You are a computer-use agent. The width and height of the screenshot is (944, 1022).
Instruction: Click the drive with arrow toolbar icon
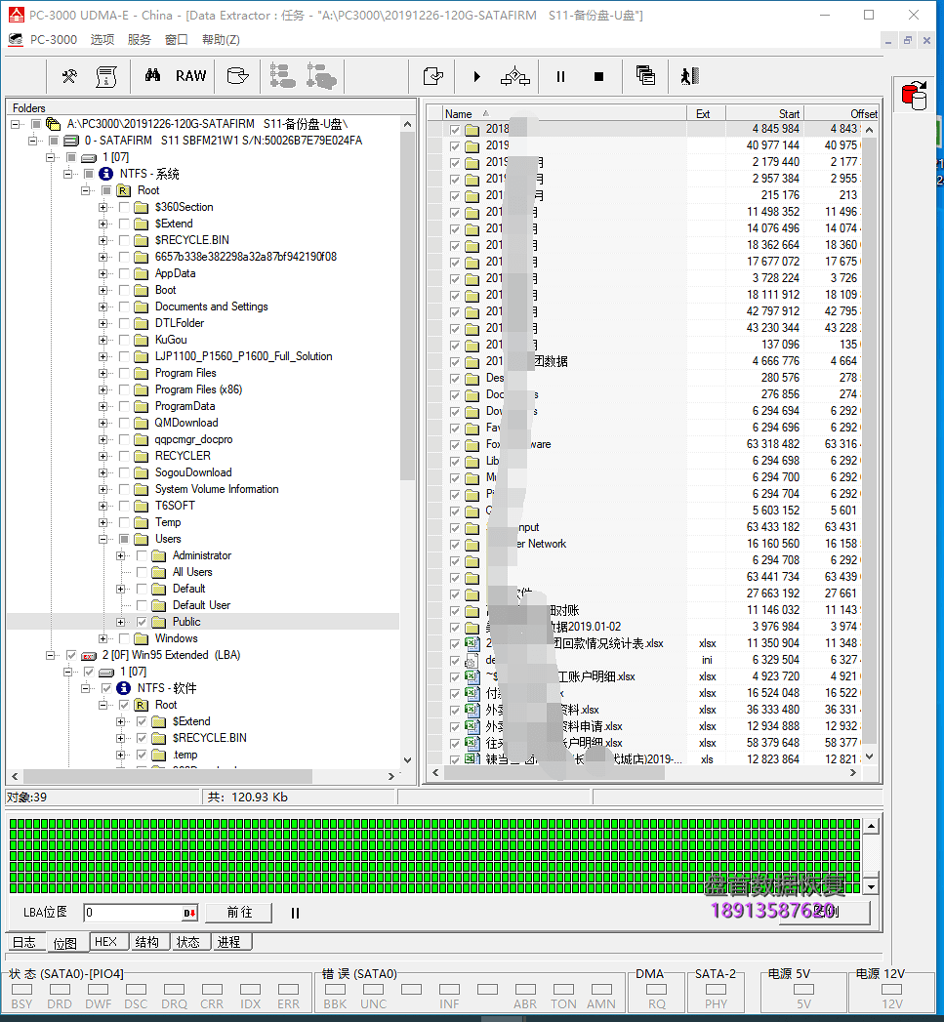(x=237, y=76)
